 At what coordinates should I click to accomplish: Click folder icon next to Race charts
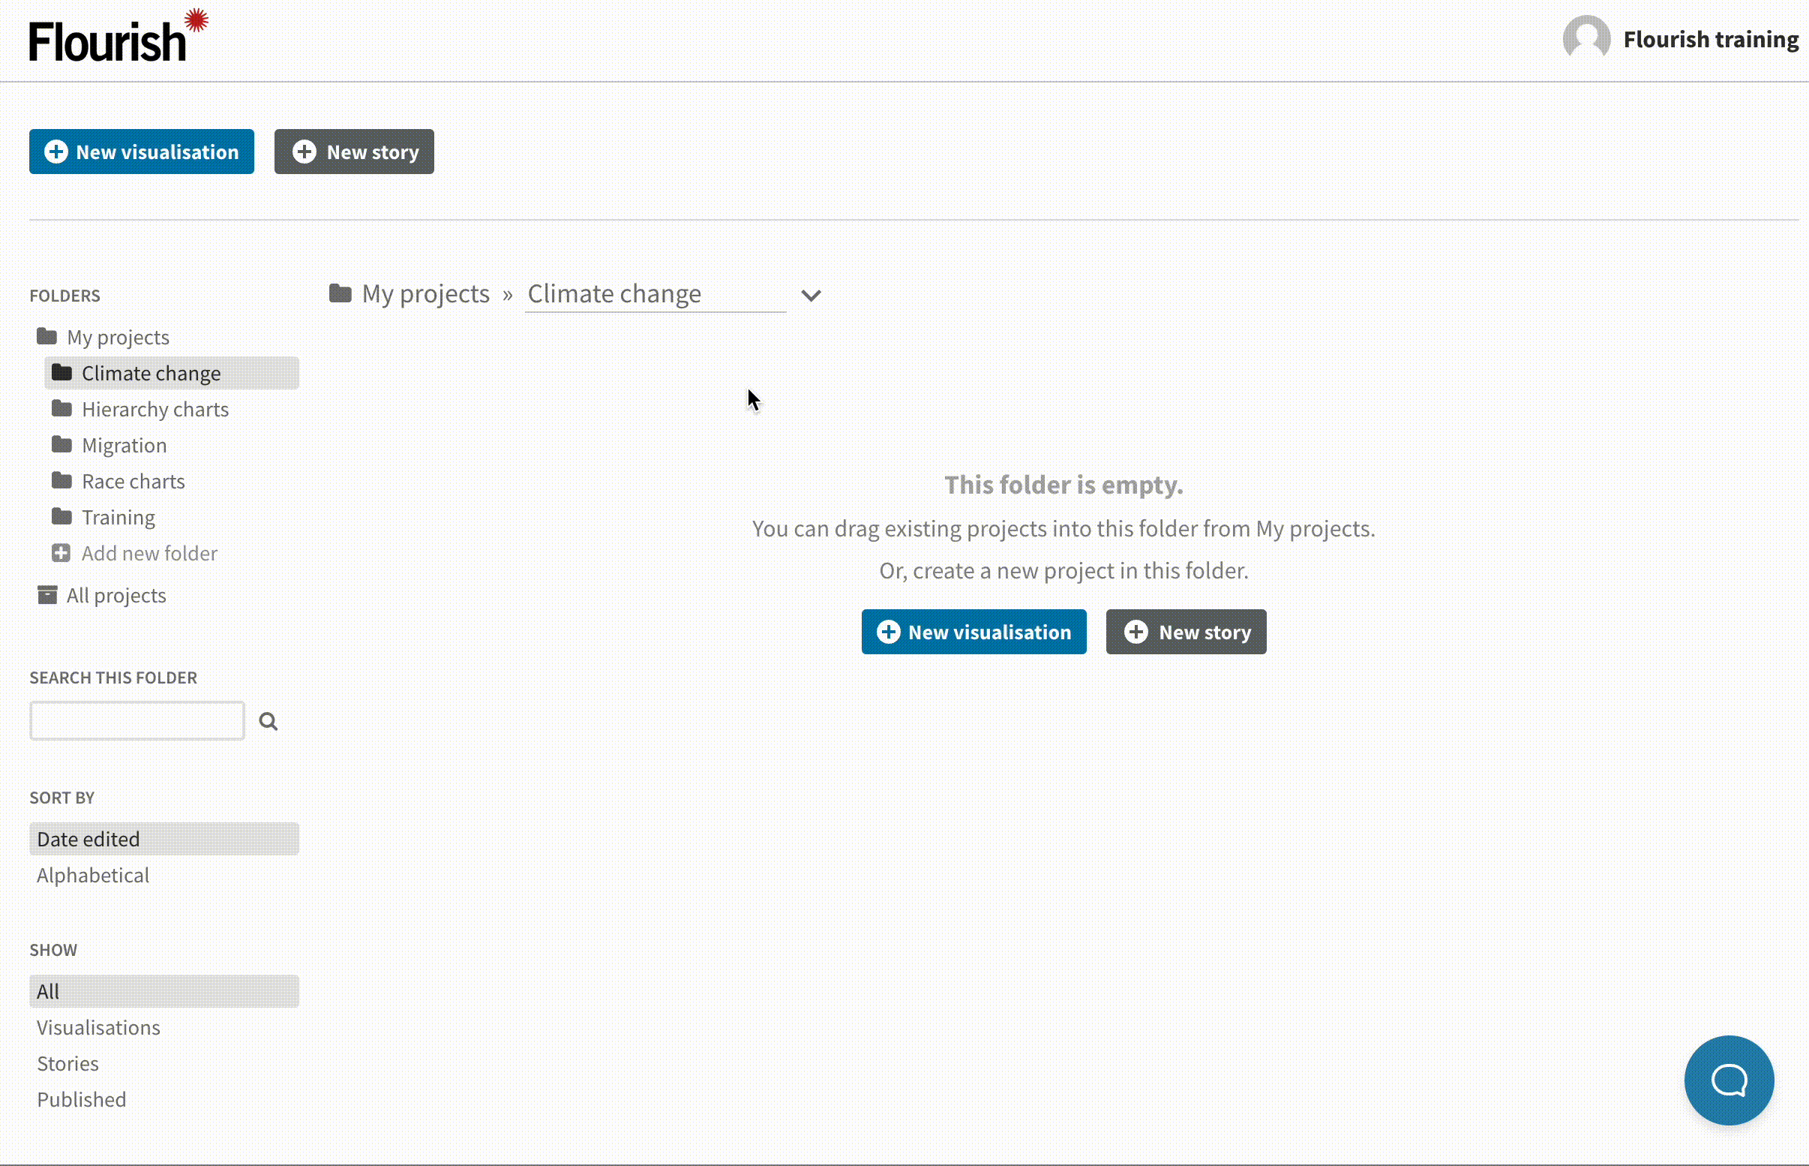pos(61,481)
